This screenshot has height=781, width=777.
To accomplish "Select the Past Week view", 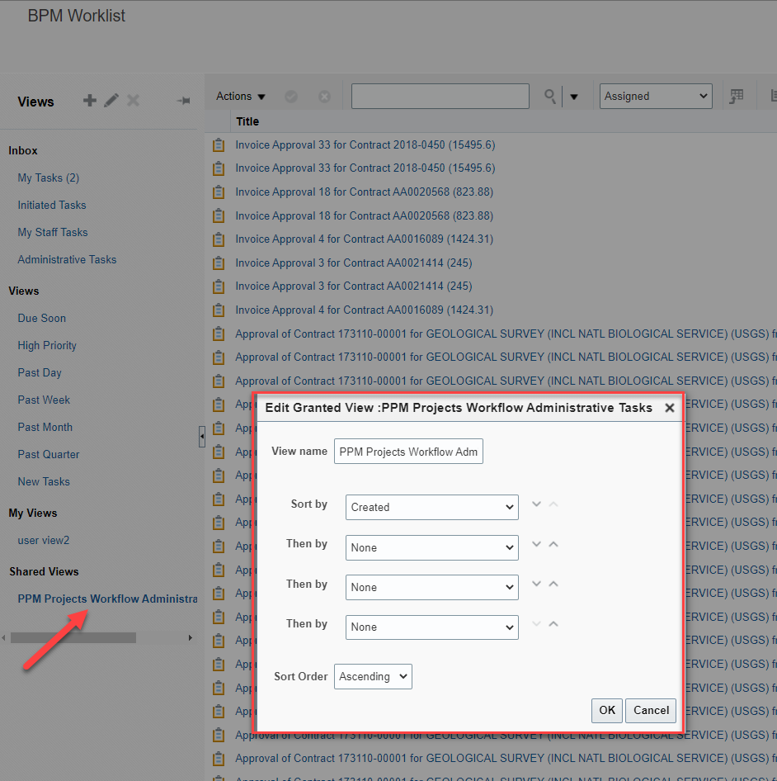I will [44, 400].
